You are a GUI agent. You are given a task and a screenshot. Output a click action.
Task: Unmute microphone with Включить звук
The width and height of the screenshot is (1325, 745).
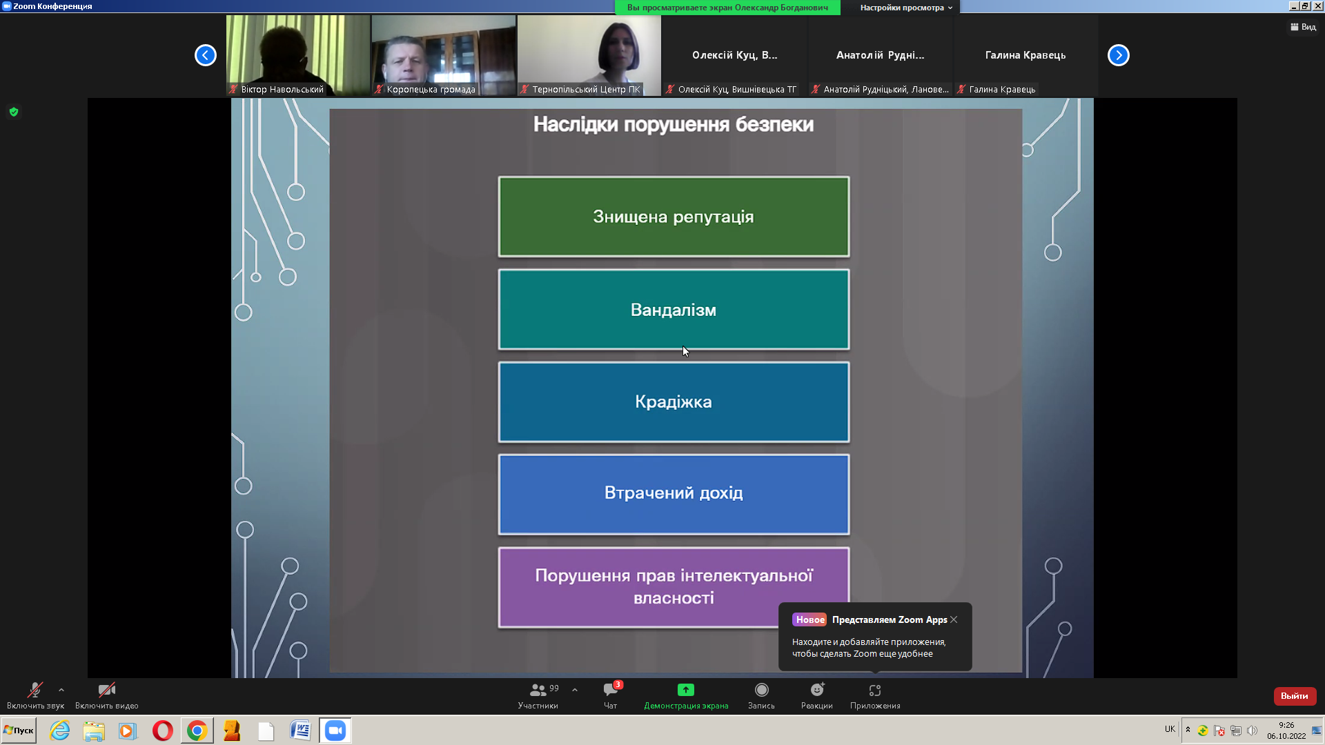tap(35, 695)
